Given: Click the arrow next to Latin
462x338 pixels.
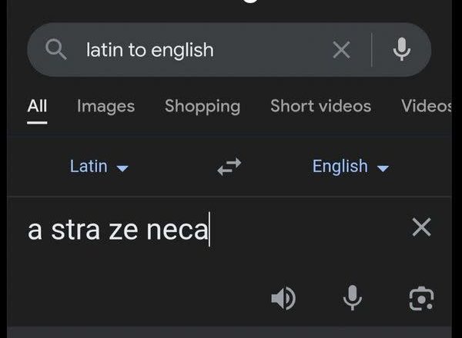Looking at the screenshot, I should pos(122,168).
